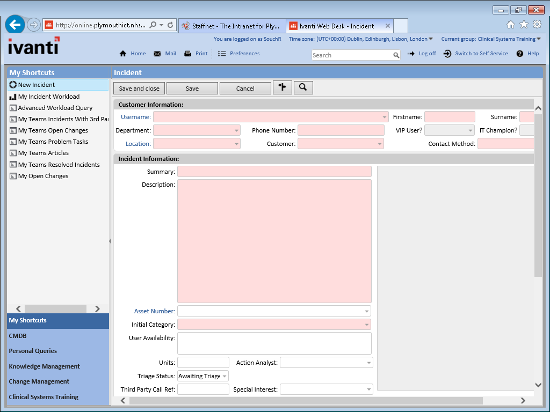Open browser tools gear icon

537,24
